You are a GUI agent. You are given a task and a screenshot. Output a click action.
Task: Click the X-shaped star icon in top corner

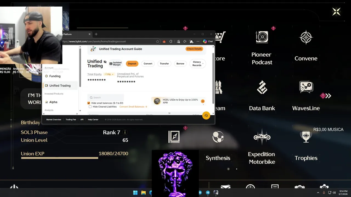(x=336, y=11)
